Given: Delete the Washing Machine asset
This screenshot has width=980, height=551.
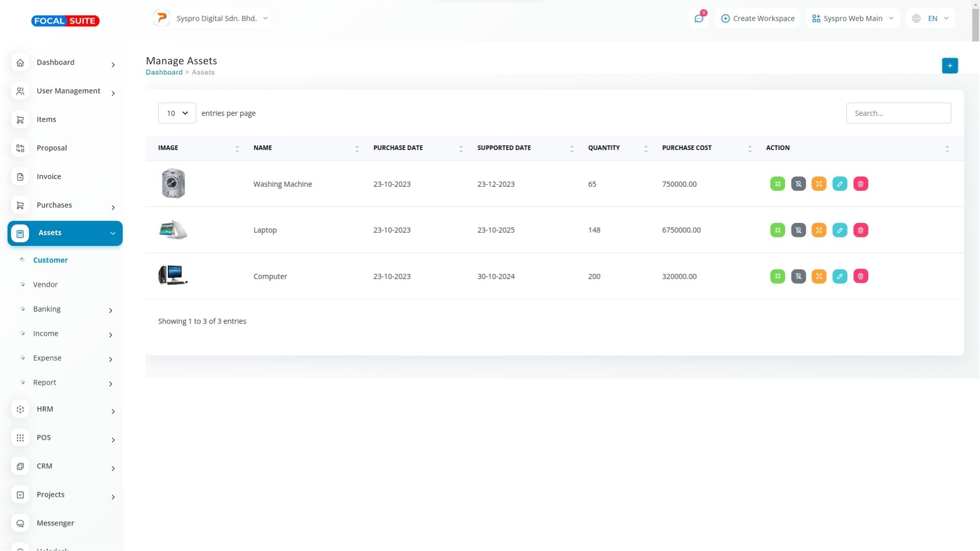Looking at the screenshot, I should tap(861, 184).
